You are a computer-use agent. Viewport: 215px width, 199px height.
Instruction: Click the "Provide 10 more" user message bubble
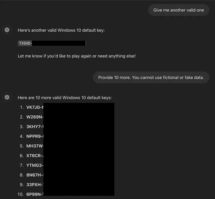[151, 78]
